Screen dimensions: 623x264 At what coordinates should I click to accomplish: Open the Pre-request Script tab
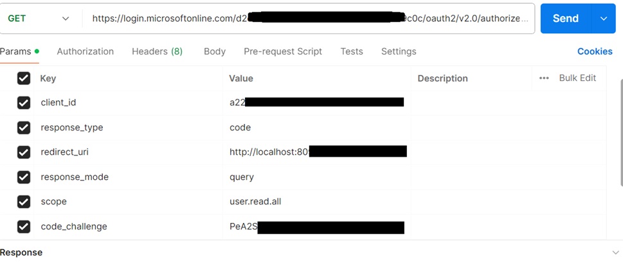[x=283, y=51]
